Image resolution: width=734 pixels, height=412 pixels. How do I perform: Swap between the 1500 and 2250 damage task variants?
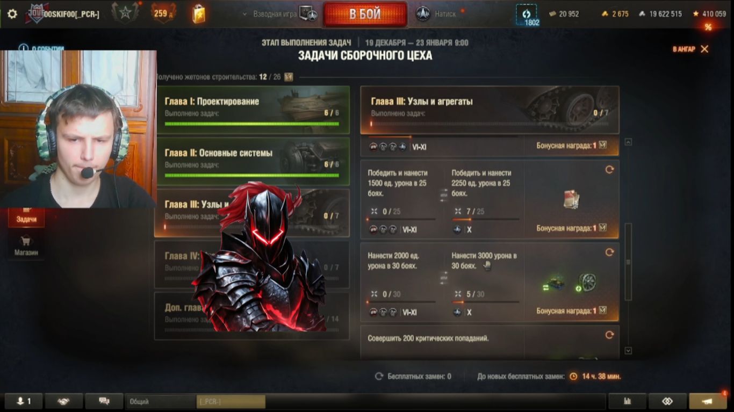[x=444, y=196]
